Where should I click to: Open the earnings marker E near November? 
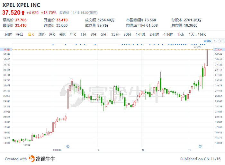point(200,146)
